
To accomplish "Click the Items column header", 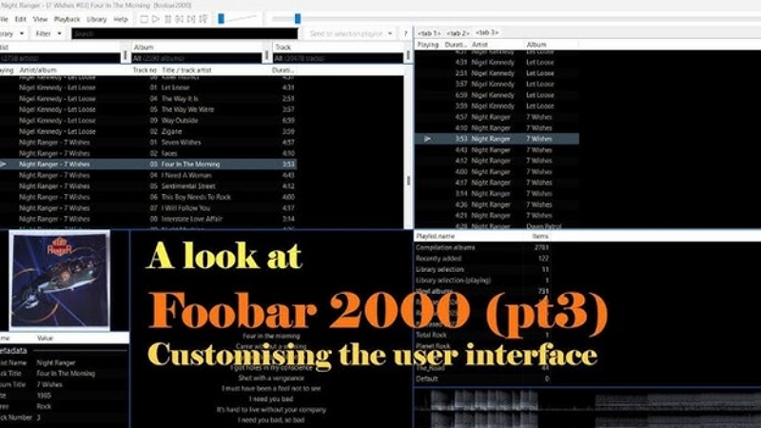I will click(540, 236).
